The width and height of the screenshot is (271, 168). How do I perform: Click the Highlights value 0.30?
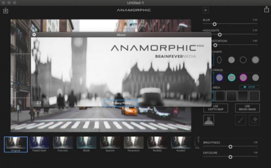click(255, 30)
